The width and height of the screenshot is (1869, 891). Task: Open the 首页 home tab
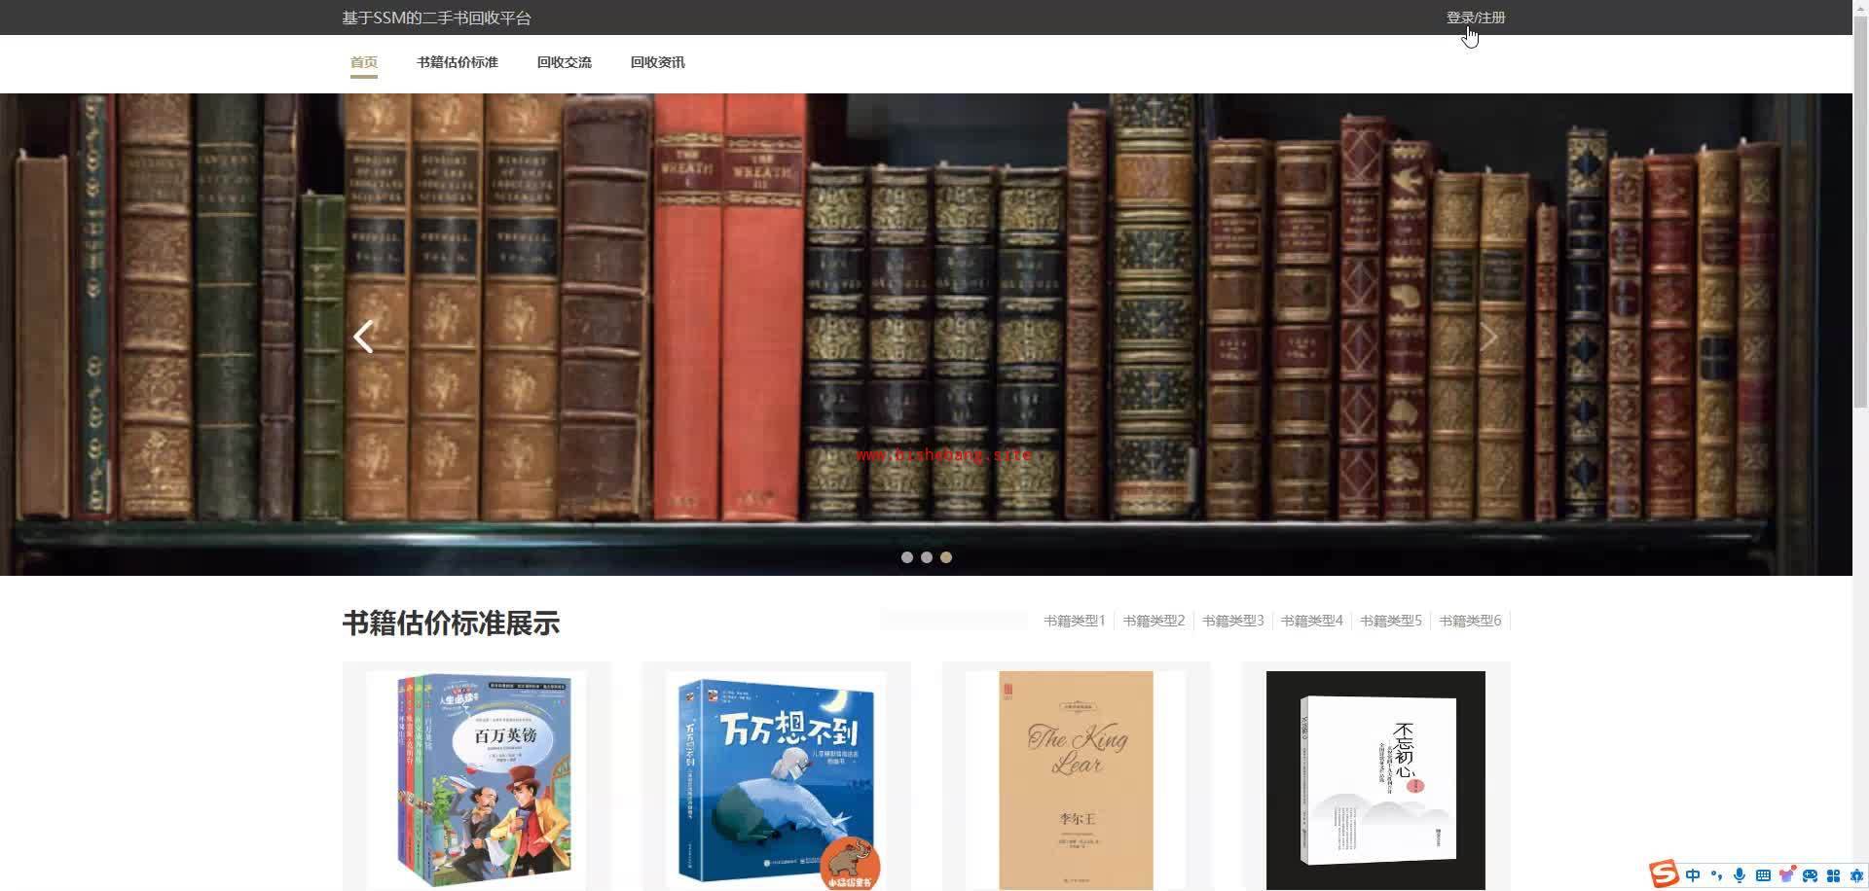(x=364, y=62)
